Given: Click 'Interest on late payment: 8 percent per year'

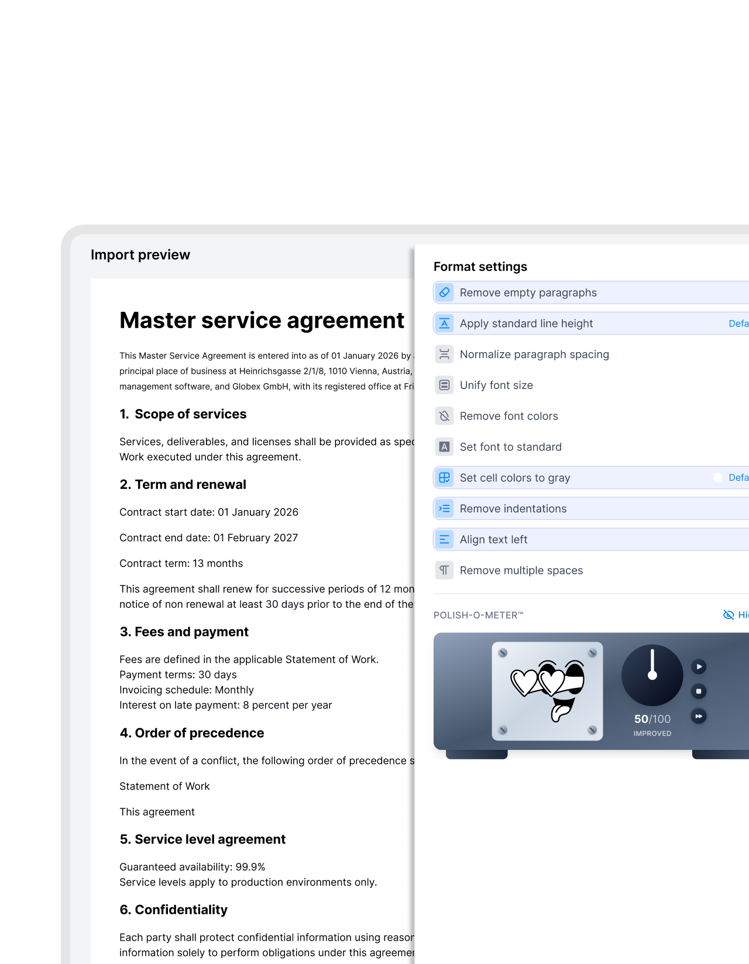Looking at the screenshot, I should point(226,705).
